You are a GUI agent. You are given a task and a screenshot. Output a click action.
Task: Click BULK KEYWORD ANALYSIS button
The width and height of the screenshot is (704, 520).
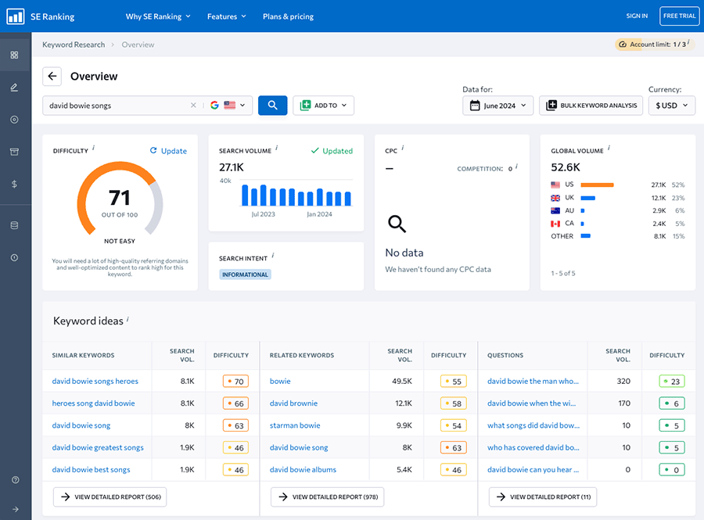click(x=591, y=106)
